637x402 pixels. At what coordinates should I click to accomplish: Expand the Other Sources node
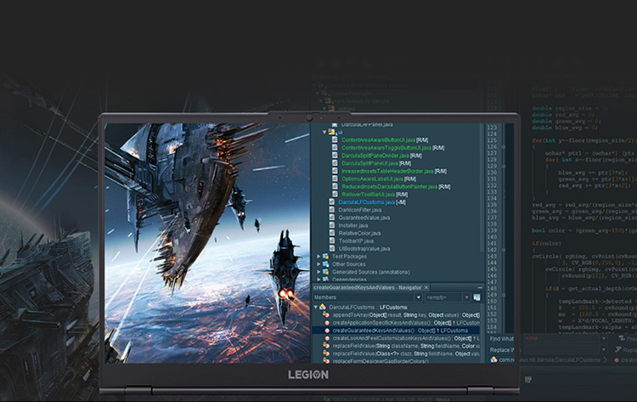click(x=318, y=264)
